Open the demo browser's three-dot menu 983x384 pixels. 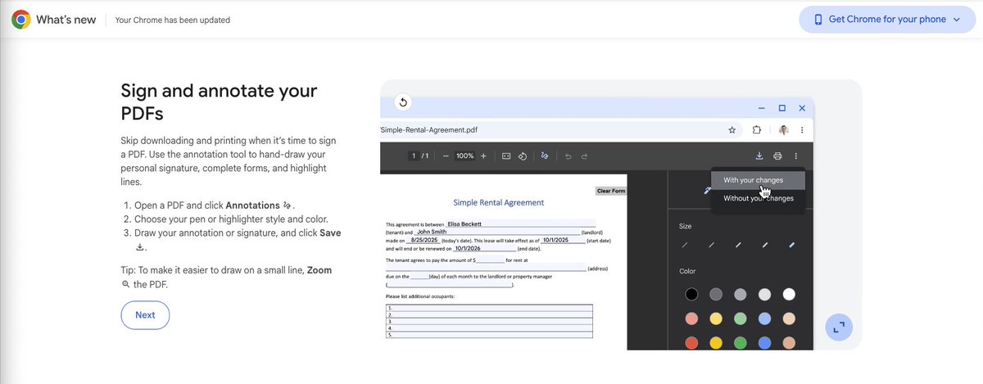tap(802, 130)
